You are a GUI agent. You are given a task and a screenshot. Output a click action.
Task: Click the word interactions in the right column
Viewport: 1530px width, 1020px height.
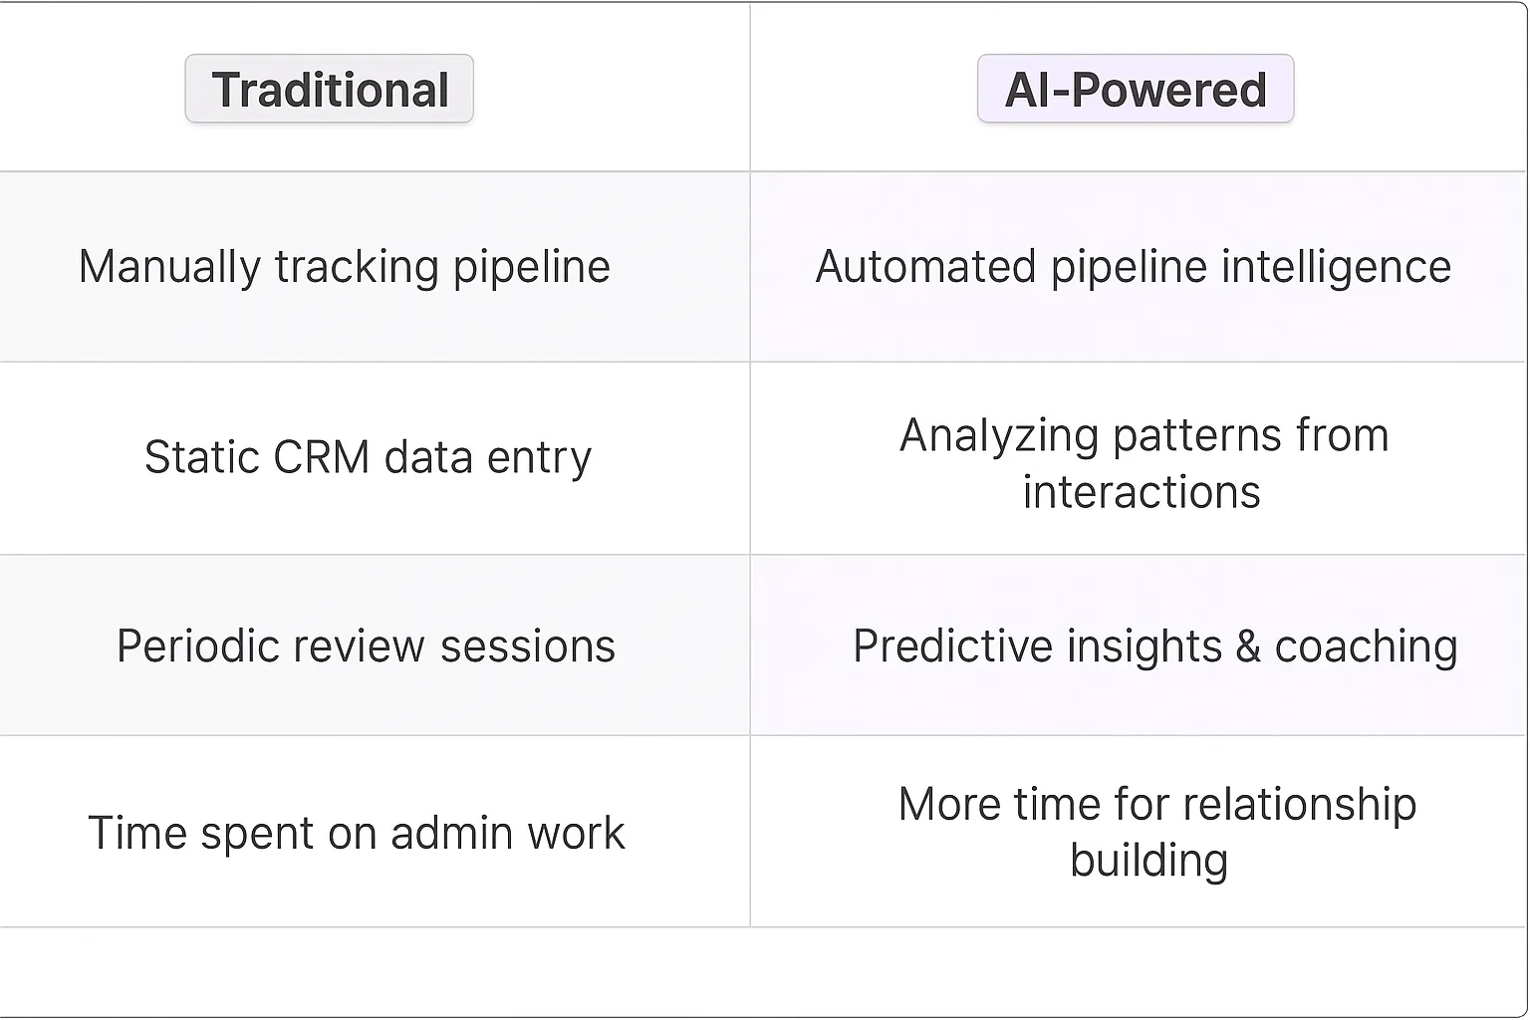coord(1142,492)
